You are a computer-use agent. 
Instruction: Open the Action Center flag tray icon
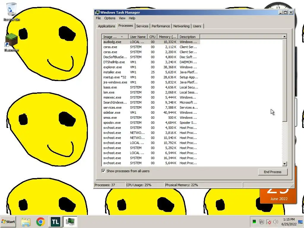click(x=268, y=221)
